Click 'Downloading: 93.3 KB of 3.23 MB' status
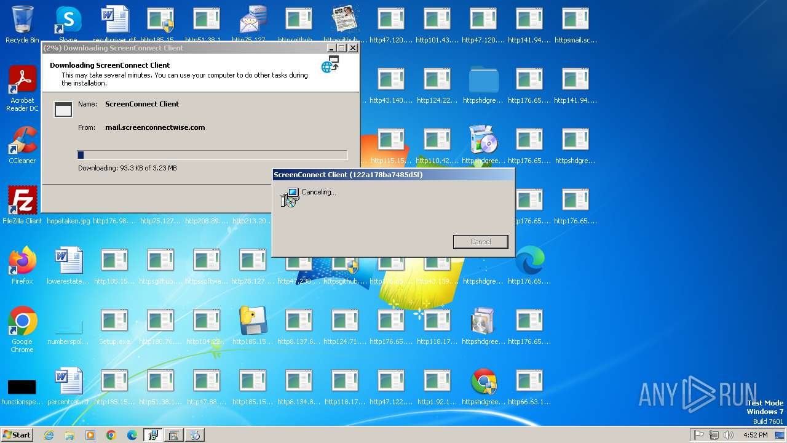The width and height of the screenshot is (787, 443). 127,168
